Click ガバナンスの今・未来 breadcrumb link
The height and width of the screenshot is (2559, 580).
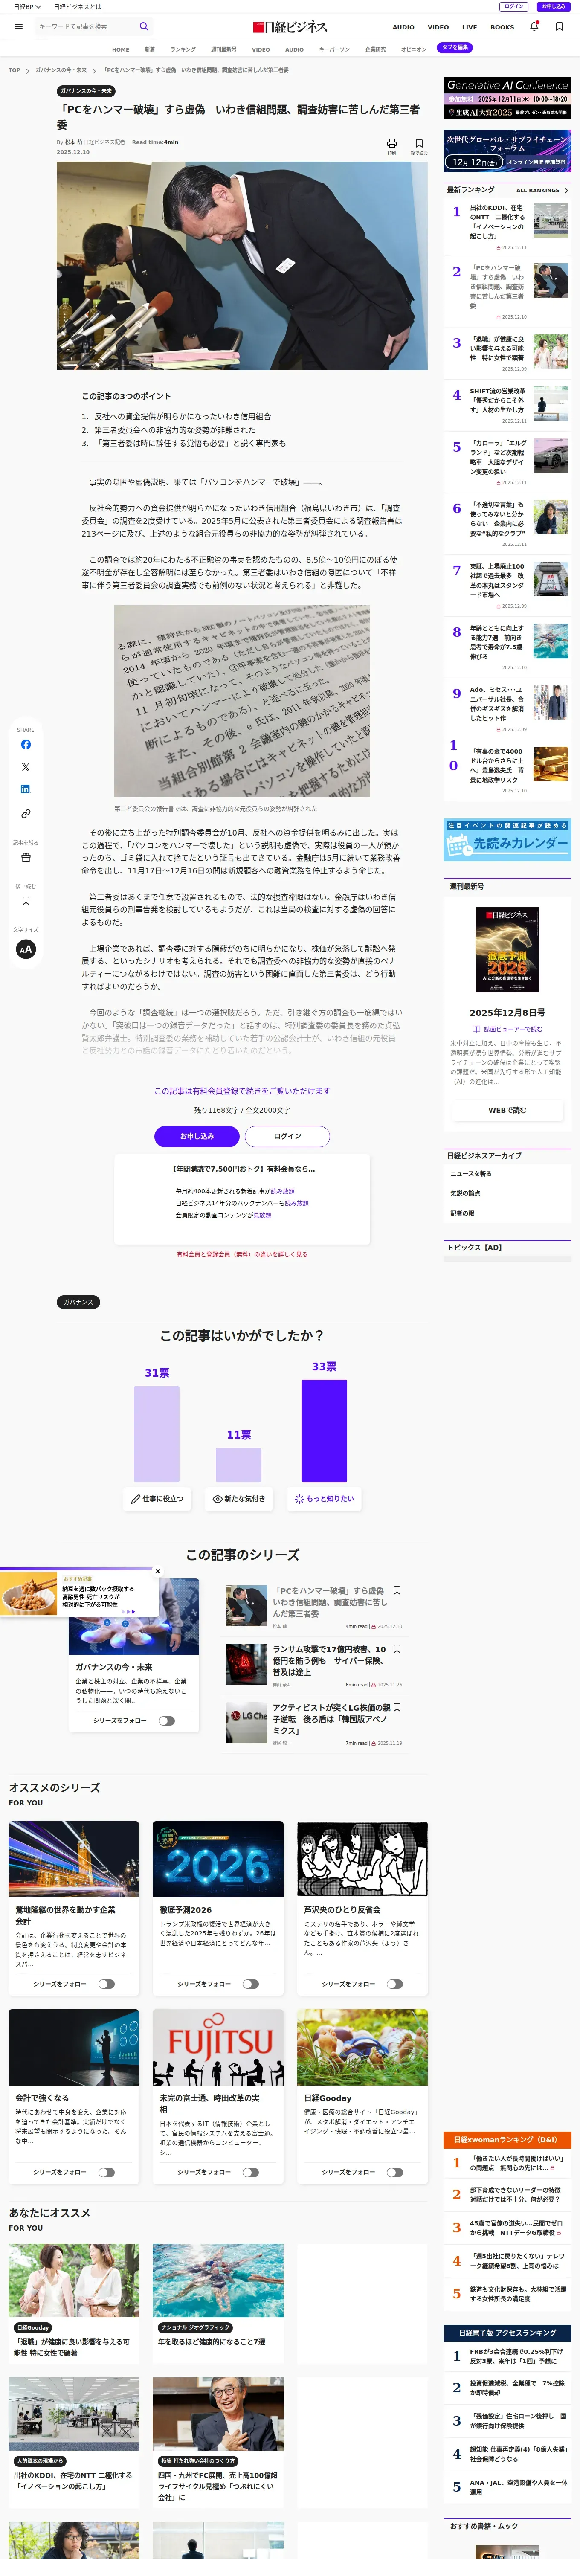pyautogui.click(x=61, y=70)
